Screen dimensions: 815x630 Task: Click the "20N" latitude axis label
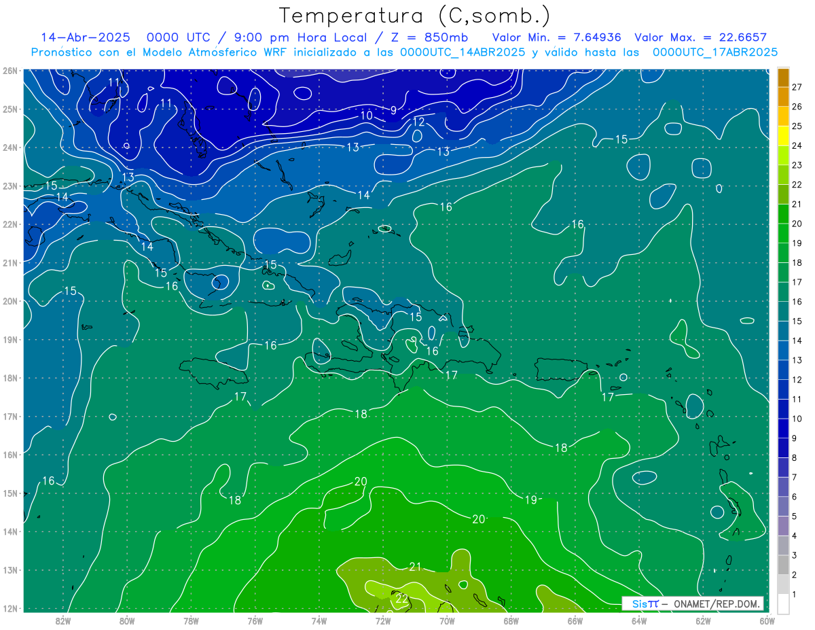(x=10, y=301)
